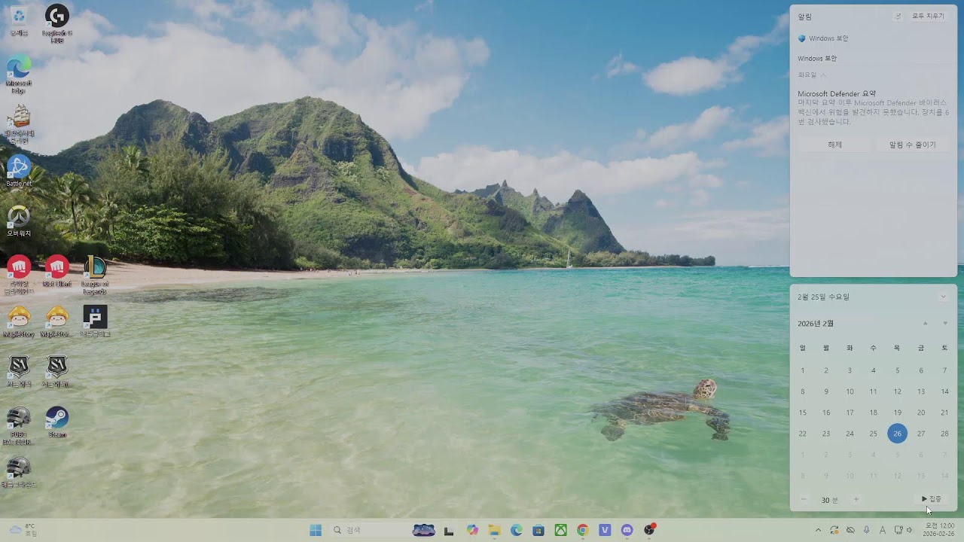The height and width of the screenshot is (542, 964).
Task: Show hidden system tray icons
Action: click(x=818, y=530)
